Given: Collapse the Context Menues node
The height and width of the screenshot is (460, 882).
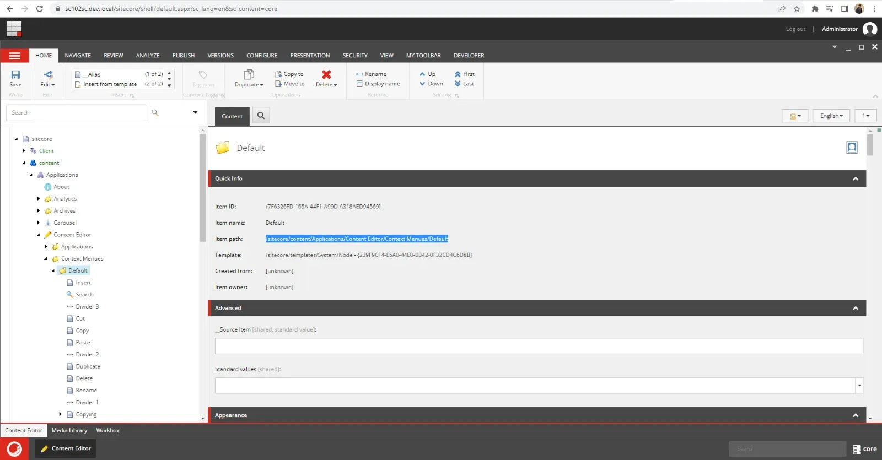Looking at the screenshot, I should click(45, 259).
